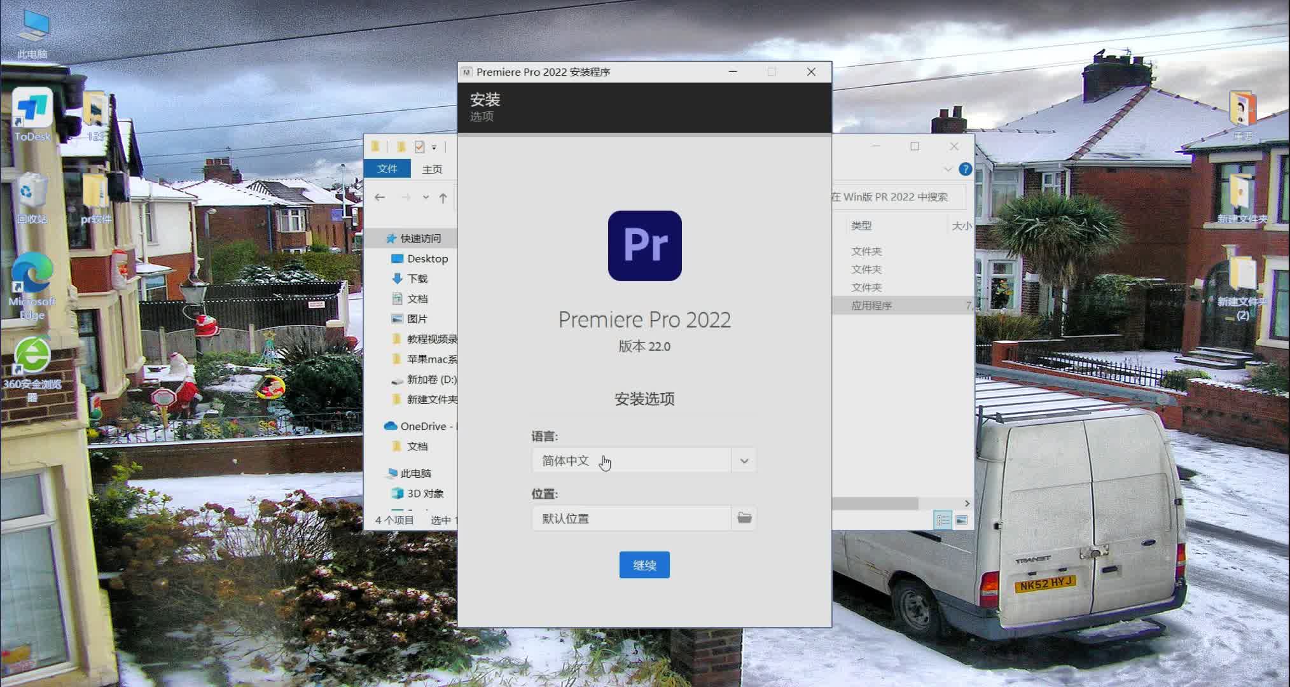
Task: Open the 主页 ribbon tab in File Explorer
Action: tap(432, 169)
